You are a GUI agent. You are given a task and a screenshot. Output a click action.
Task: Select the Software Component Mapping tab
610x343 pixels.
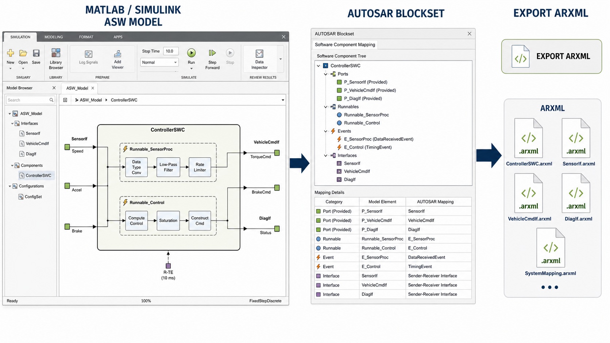345,44
